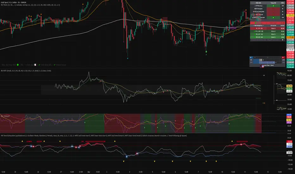Click the Điều kiện table header
This screenshot has height=174, width=295.
pos(258,3)
